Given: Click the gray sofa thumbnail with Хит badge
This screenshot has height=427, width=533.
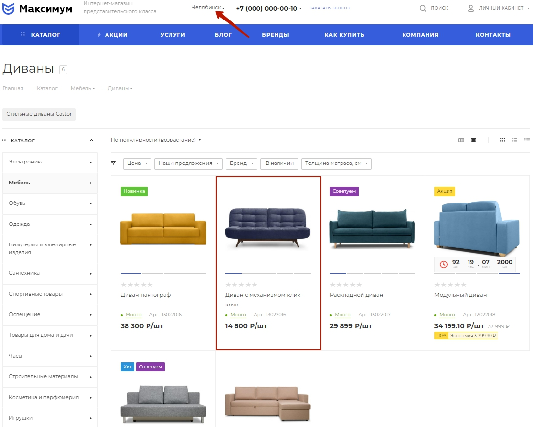Looking at the screenshot, I should tap(163, 404).
